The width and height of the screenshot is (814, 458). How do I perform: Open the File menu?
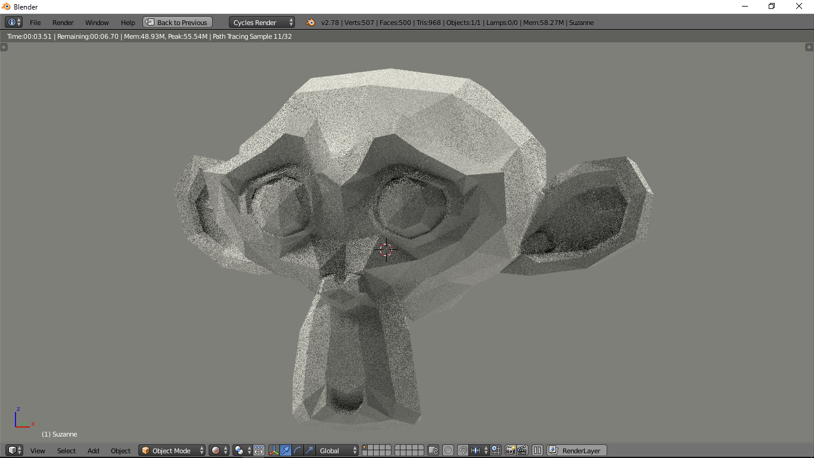[35, 23]
